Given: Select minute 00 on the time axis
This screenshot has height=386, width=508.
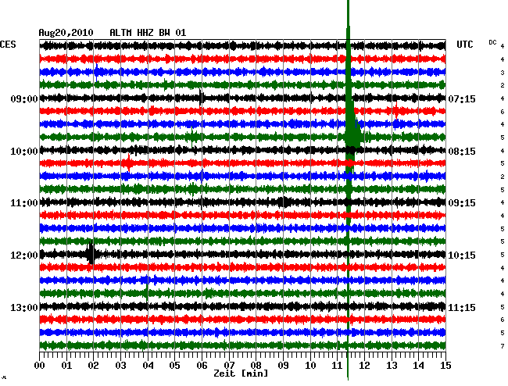Looking at the screenshot, I should pos(40,366).
